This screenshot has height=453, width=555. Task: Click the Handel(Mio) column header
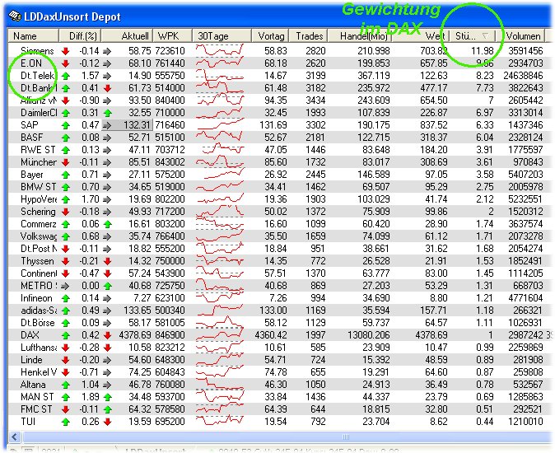pos(360,36)
